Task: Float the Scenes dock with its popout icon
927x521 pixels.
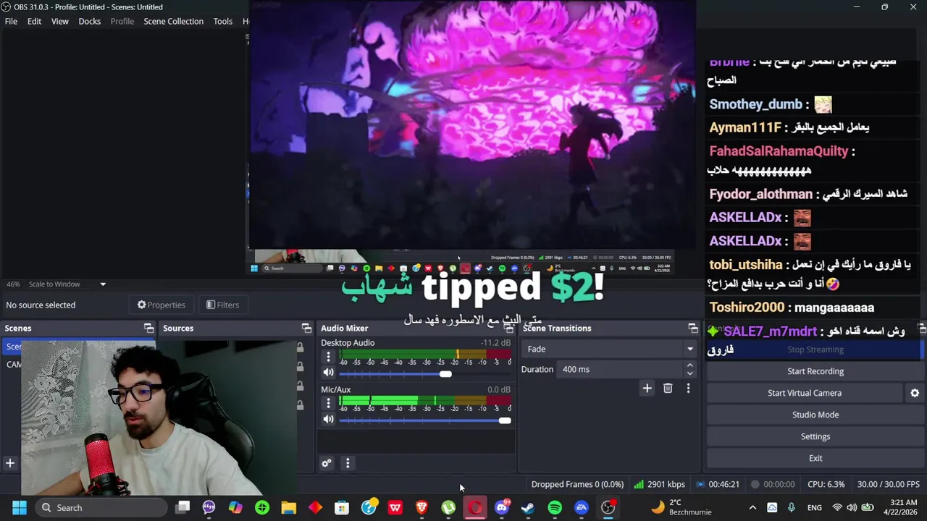Action: pos(148,328)
